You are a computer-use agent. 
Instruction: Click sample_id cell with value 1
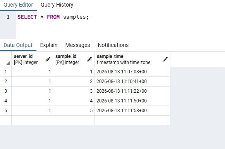point(74,72)
